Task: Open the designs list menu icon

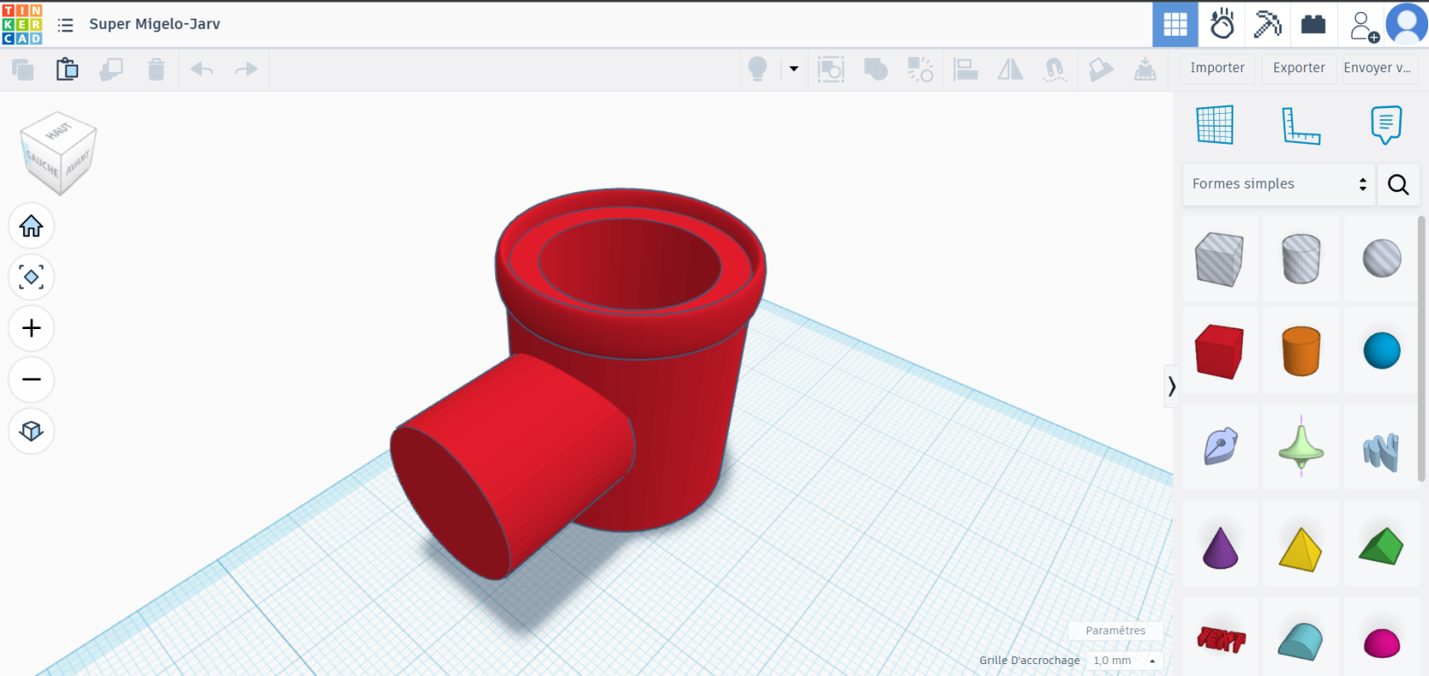Action: point(65,25)
